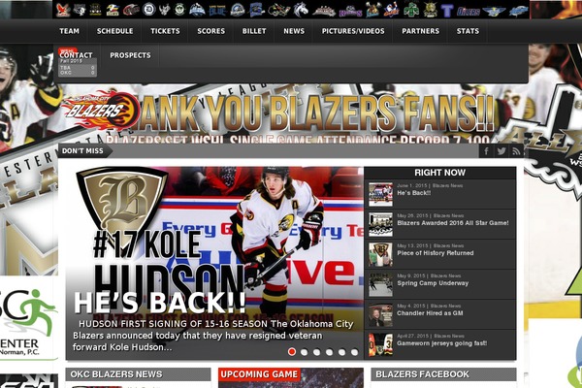
Task: Click the 'RIGHT NOW' panel heading
Action: 439,173
